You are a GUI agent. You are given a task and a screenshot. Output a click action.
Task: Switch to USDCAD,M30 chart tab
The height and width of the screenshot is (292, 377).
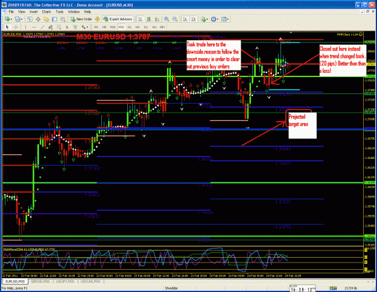click(x=90, y=281)
